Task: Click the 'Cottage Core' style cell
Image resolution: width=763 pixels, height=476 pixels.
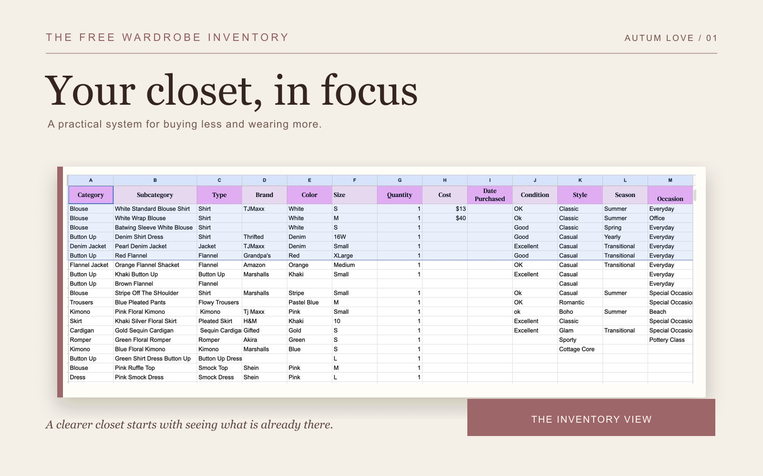Action: click(580, 349)
